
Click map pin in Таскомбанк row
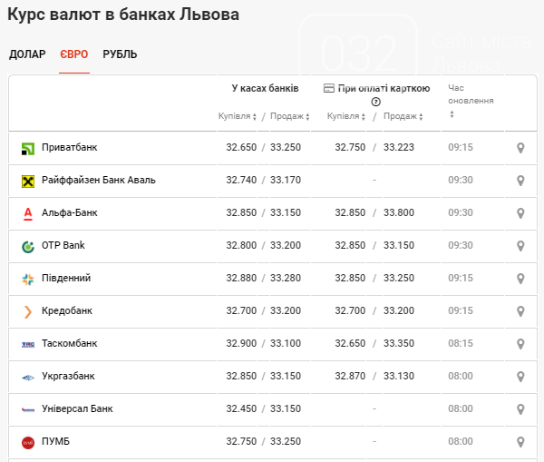tap(520, 344)
